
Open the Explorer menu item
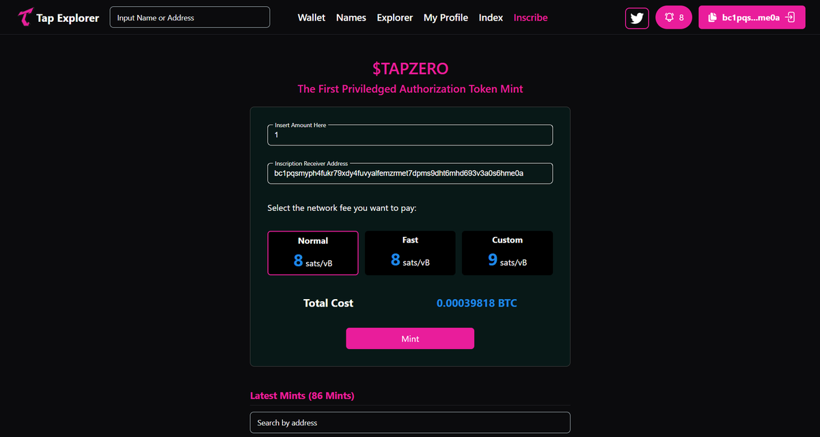(x=395, y=18)
